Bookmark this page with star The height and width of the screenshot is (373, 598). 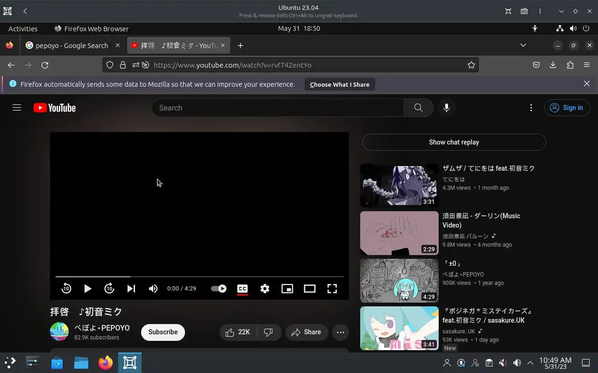point(471,65)
